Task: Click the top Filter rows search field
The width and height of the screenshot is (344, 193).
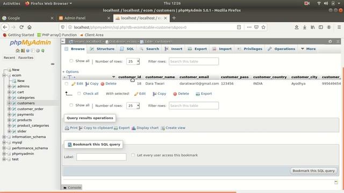Action: pos(193,61)
